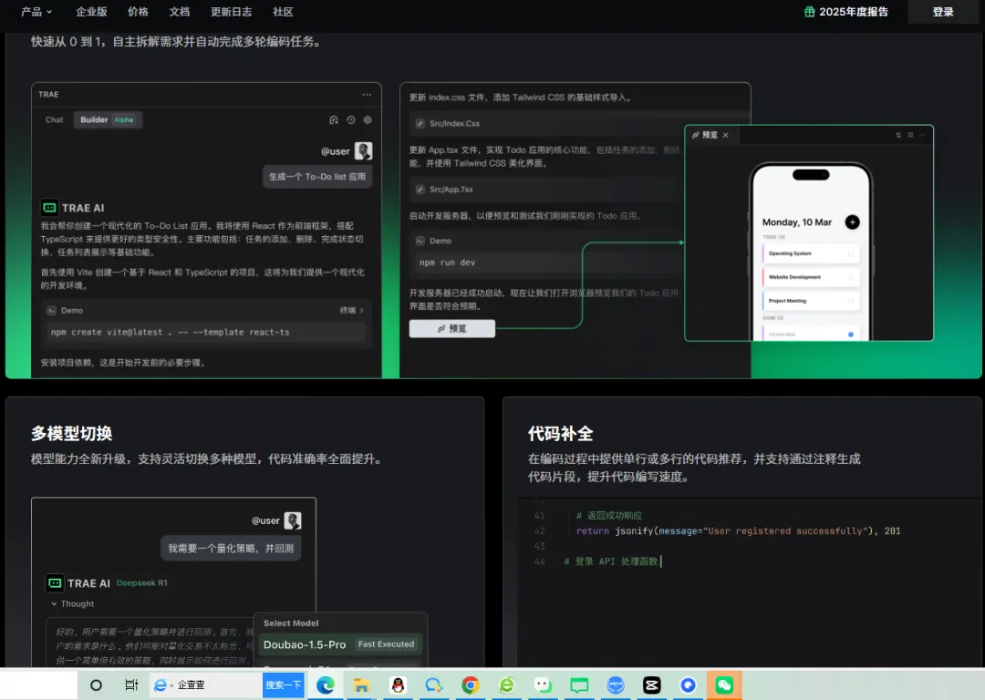This screenshot has height=700, width=985.
Task: Open Cortana circle icon on taskbar
Action: (96, 685)
